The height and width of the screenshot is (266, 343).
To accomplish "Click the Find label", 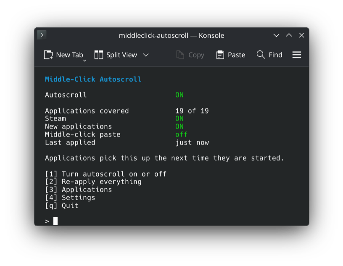I will (x=276, y=55).
